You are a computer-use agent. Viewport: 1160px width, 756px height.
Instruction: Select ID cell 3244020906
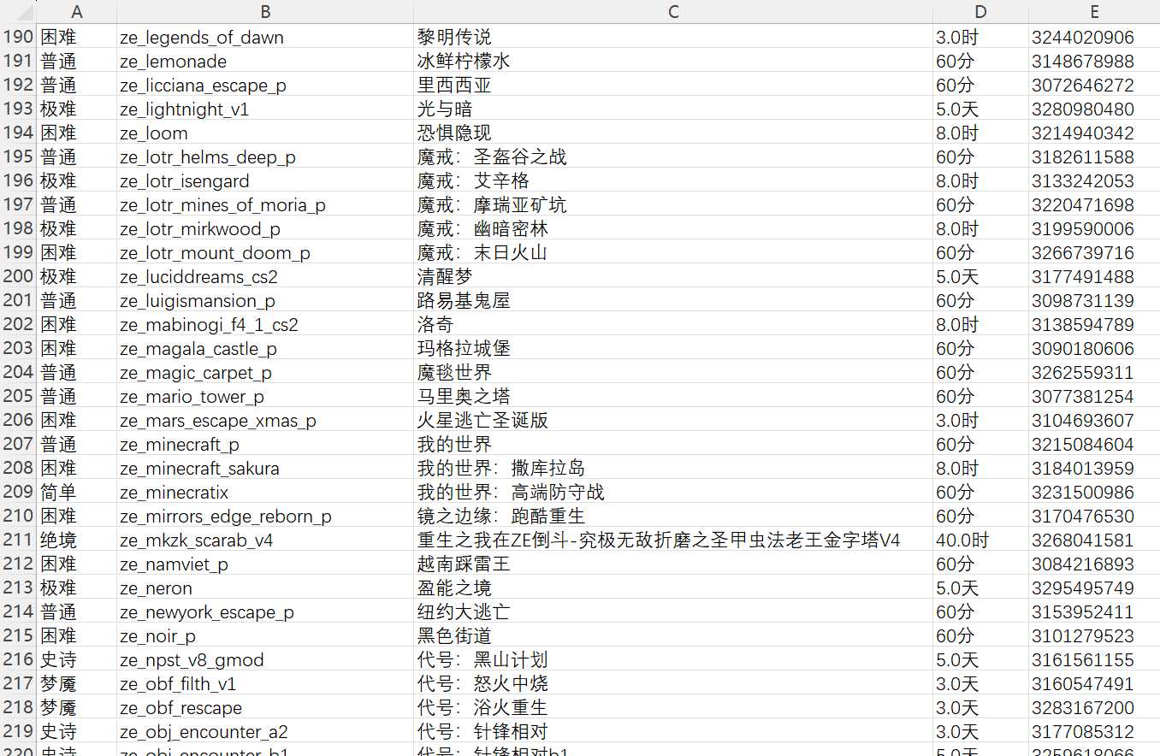[1094, 38]
